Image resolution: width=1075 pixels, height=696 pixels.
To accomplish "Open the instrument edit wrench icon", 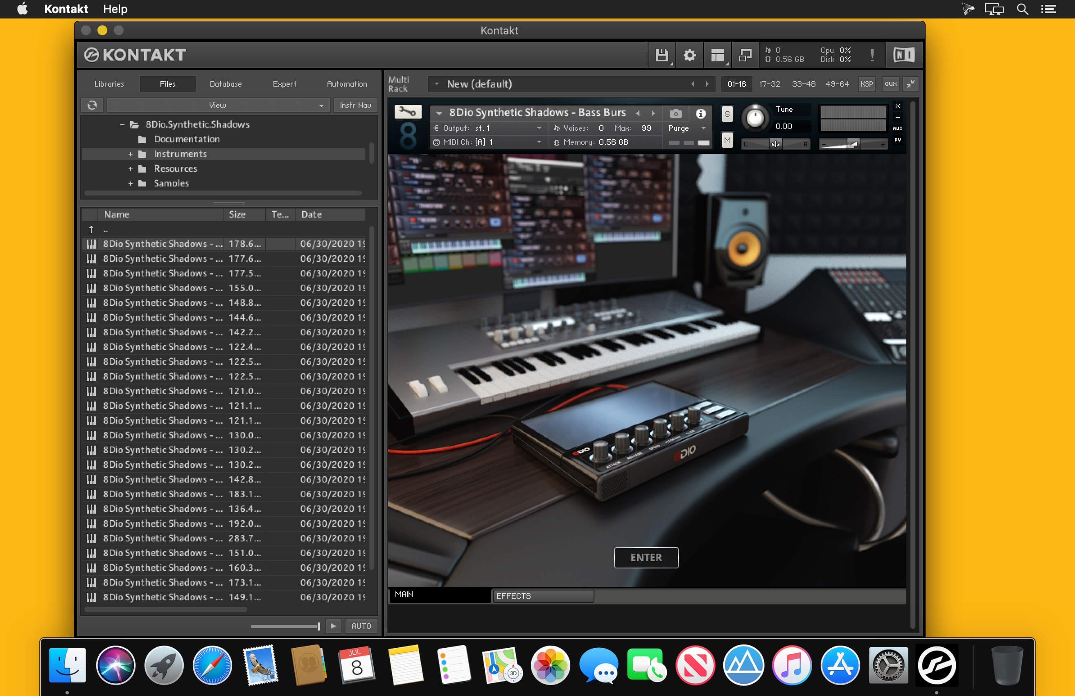I will [x=408, y=111].
